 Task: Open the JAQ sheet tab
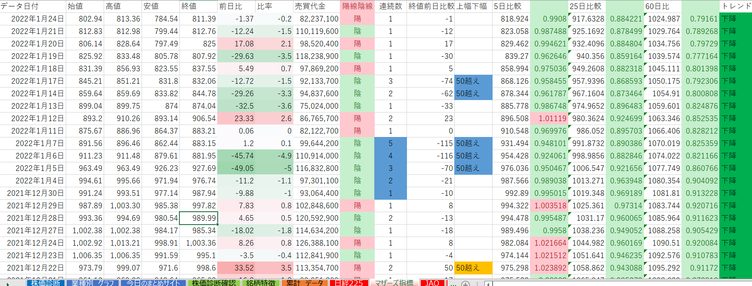coord(432,283)
